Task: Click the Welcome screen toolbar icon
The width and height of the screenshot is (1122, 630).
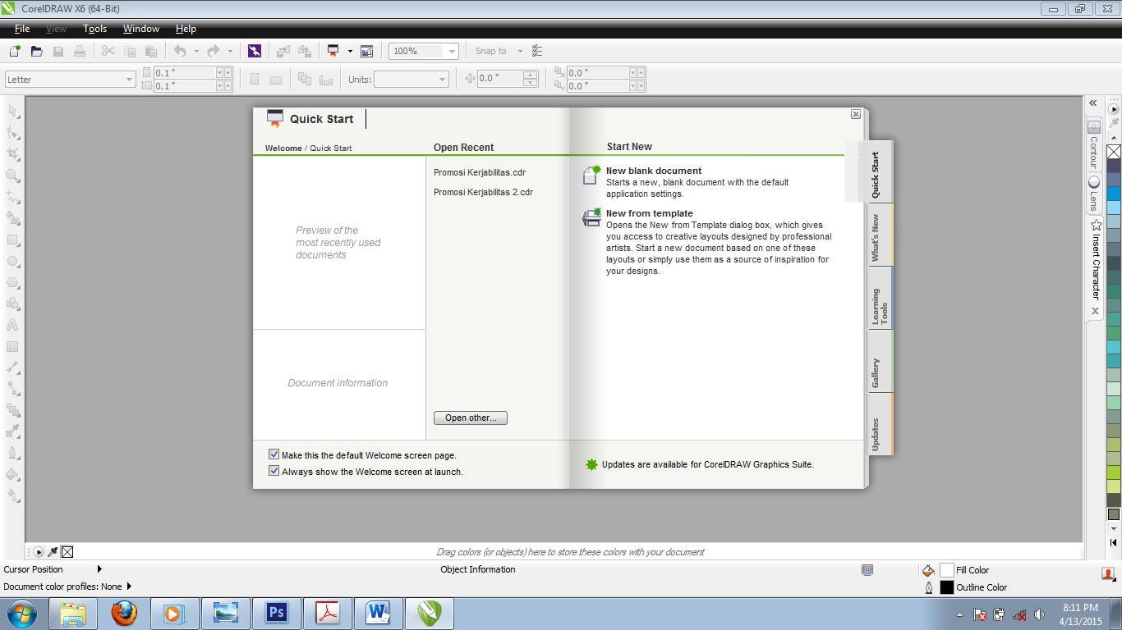Action: (366, 51)
